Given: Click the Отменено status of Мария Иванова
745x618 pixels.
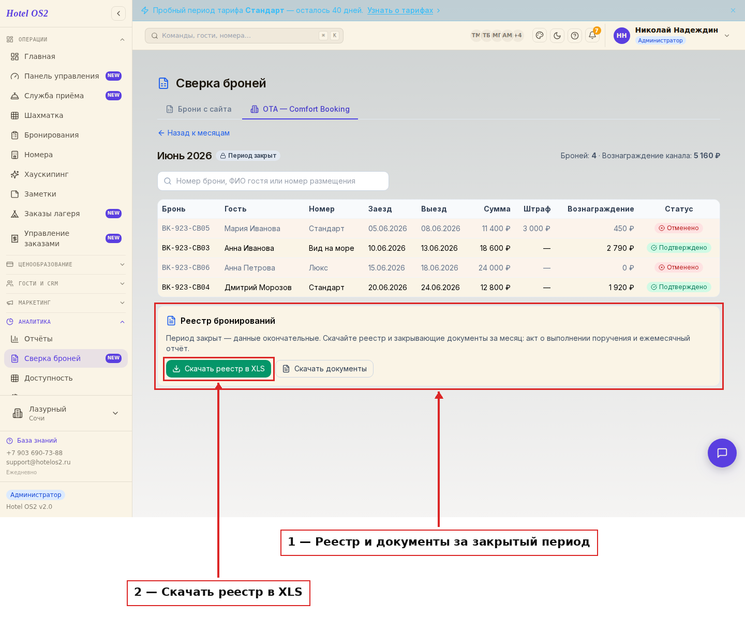Looking at the screenshot, I should 679,228.
